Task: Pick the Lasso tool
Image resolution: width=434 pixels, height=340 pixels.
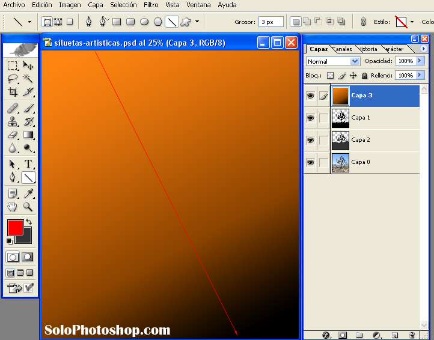Action: 13,79
